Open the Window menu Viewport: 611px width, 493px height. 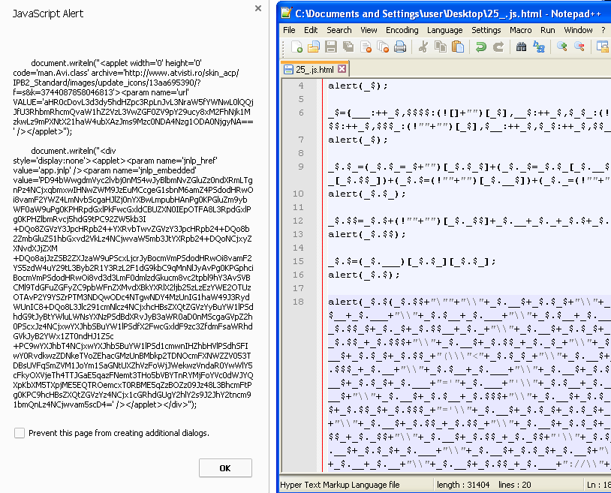[x=578, y=30]
